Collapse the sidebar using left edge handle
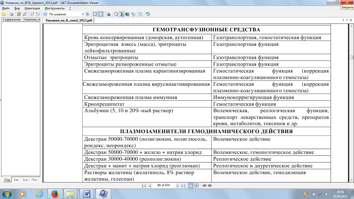The height and width of the screenshot is (199, 354). [x=1, y=100]
